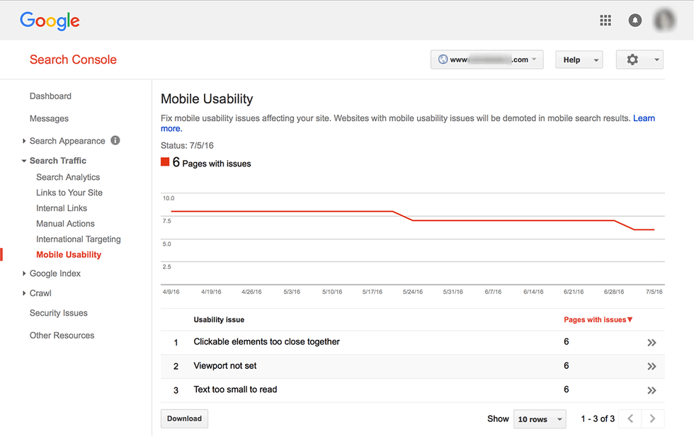Screen dimensions: 694x444
Task: Open the 10 rows dropdown
Action: click(540, 419)
